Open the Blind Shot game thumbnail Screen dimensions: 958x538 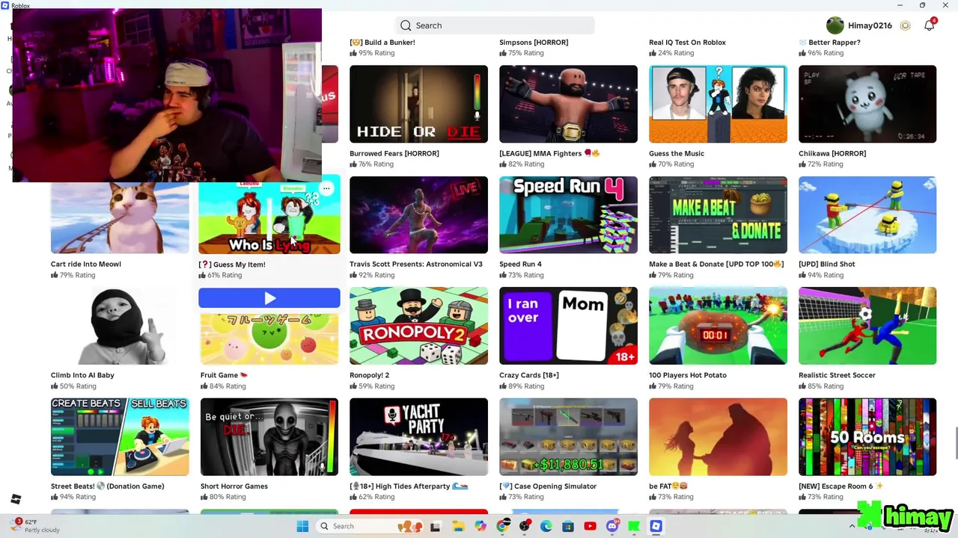[x=867, y=215]
